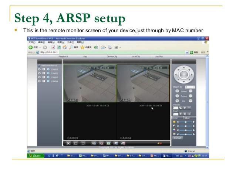Open the address bar dropdown arrow
Screen dimensions: 236x177
188,52
